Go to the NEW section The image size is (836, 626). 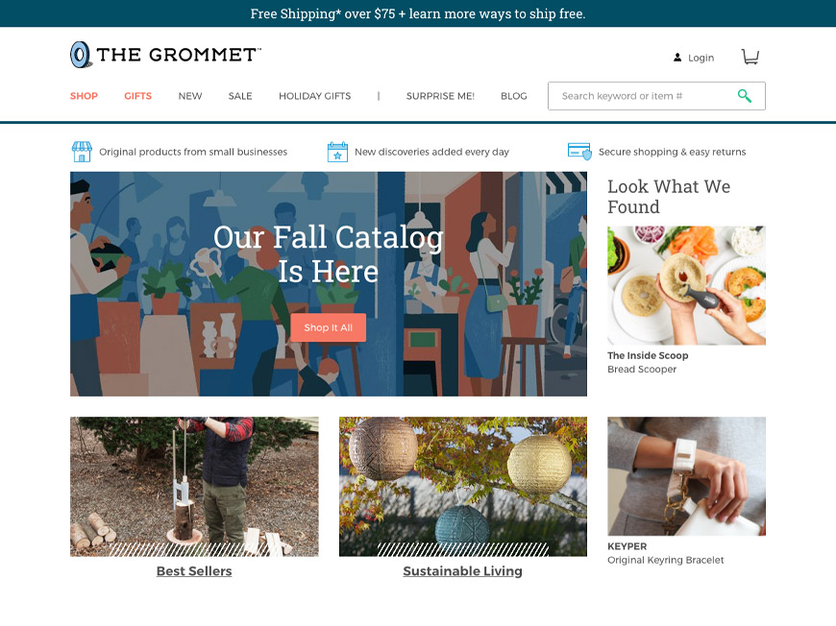(x=190, y=96)
